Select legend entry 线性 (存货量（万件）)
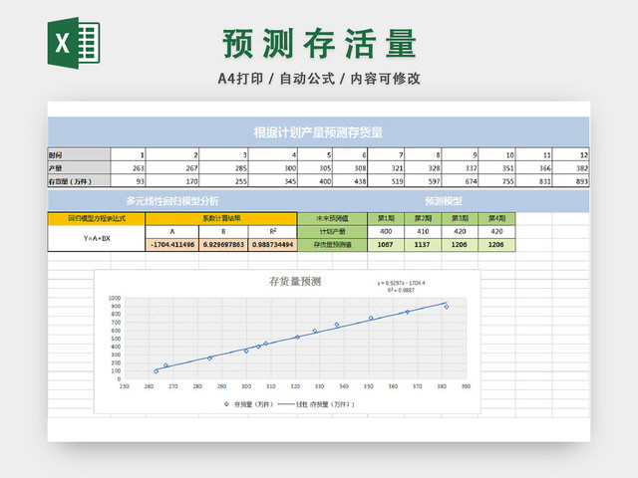Screen dimensions: 638x478 pyautogui.click(x=317, y=404)
